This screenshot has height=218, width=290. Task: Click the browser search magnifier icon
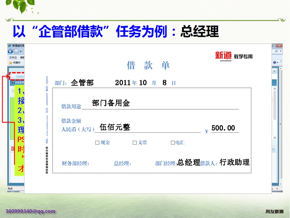coord(276,51)
